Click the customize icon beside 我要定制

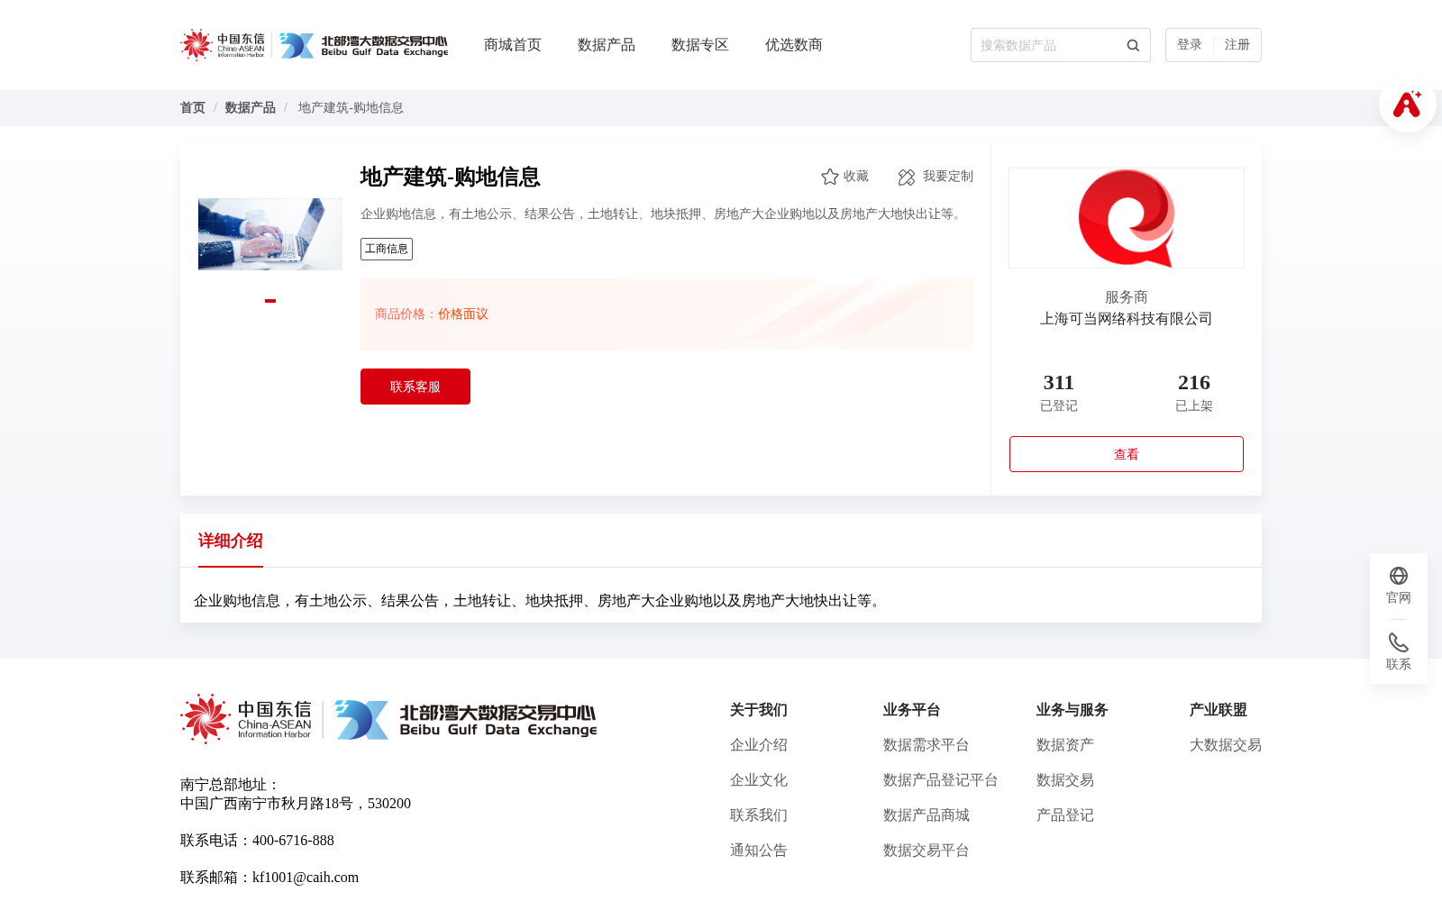click(907, 177)
